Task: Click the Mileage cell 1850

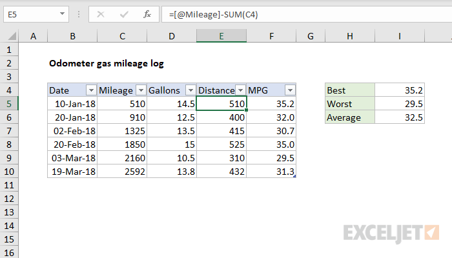Action: click(122, 144)
